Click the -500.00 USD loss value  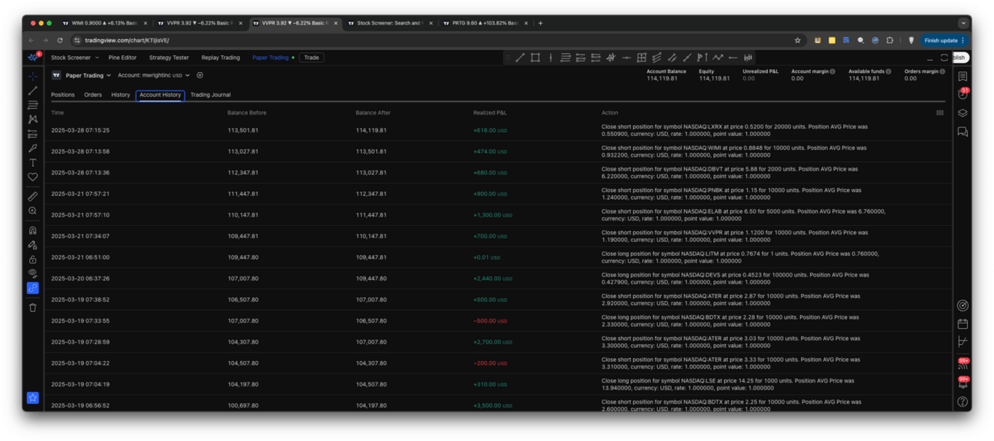tap(490, 321)
